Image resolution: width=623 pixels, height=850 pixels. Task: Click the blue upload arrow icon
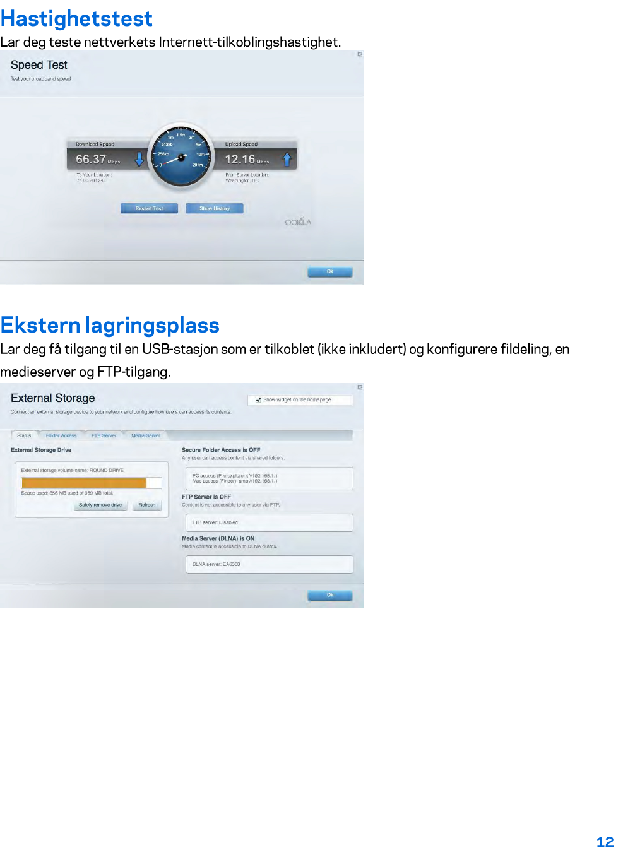287,159
